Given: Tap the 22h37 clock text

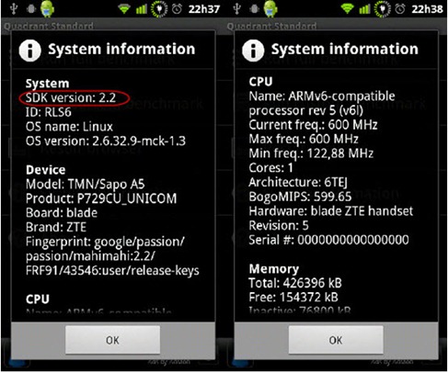Looking at the screenshot, I should [x=204, y=9].
